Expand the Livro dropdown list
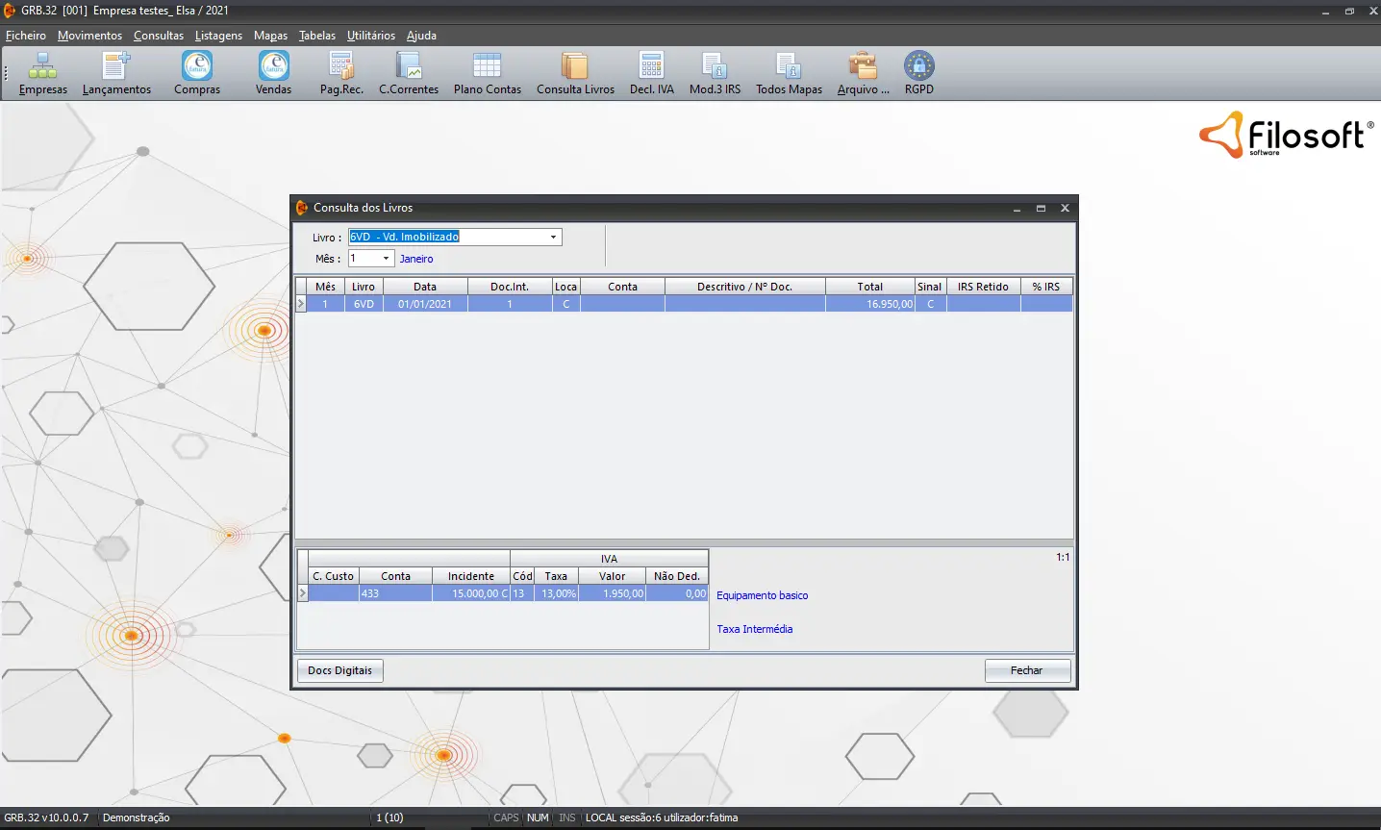 pyautogui.click(x=553, y=238)
